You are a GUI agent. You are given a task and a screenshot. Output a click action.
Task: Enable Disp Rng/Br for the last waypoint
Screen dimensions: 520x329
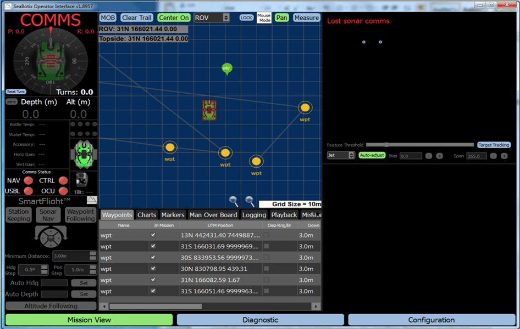[x=265, y=291]
